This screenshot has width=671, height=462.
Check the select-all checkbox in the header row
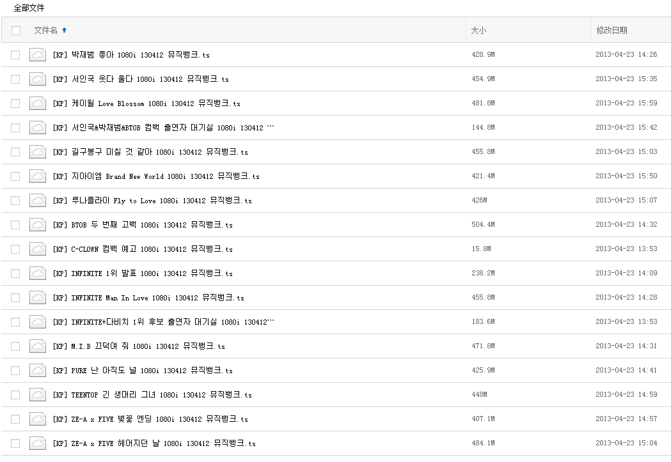point(15,30)
